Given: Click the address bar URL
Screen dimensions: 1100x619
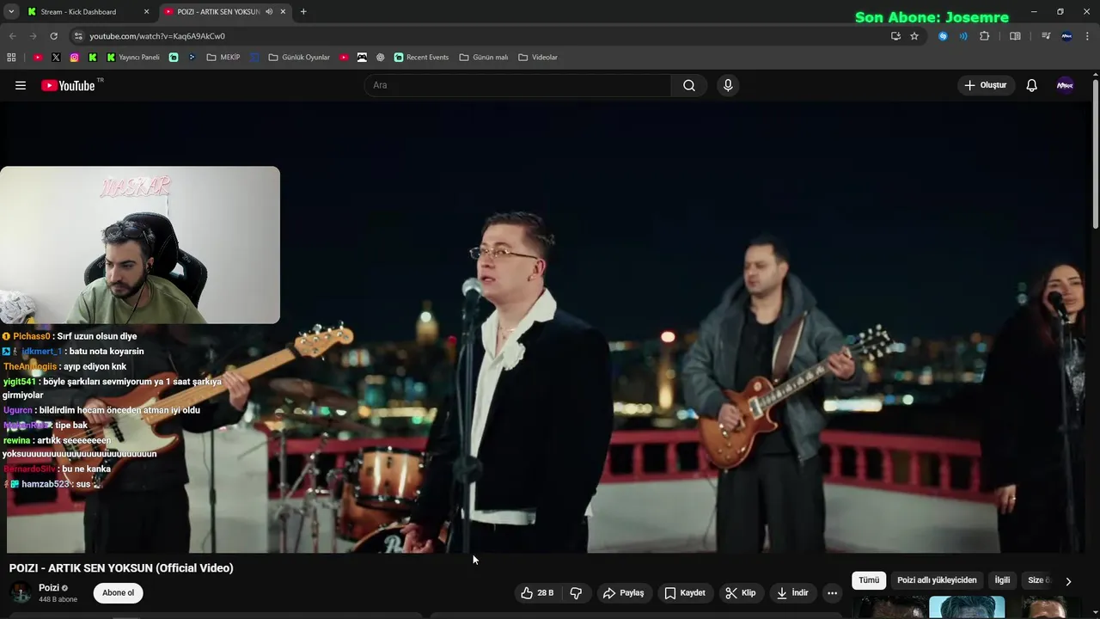Looking at the screenshot, I should coord(157,36).
